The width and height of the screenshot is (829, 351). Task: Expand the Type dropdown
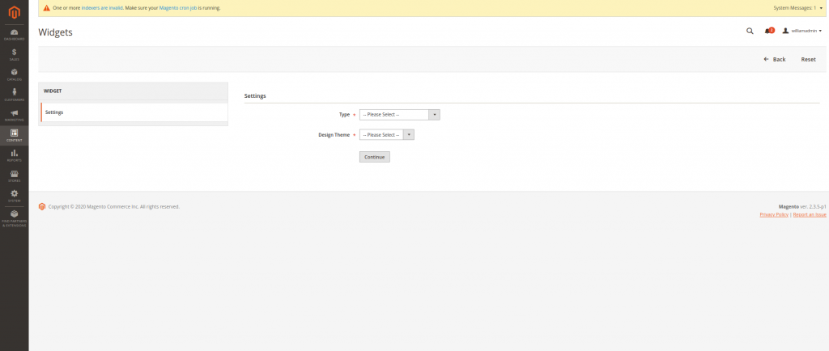click(399, 115)
